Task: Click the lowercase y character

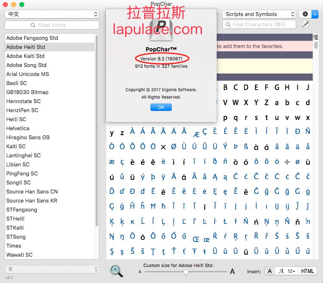Action: tap(112, 133)
